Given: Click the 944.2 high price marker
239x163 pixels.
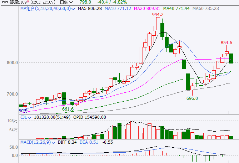Looking at the screenshot, I should click(158, 15).
